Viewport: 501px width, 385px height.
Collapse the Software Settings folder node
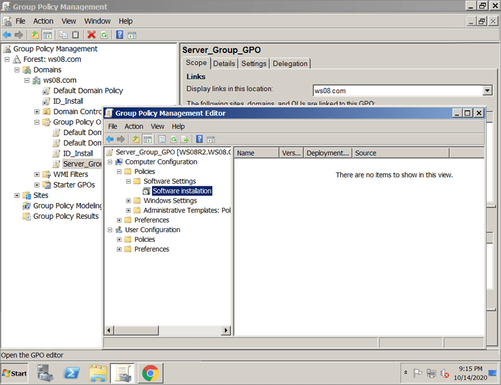point(128,181)
